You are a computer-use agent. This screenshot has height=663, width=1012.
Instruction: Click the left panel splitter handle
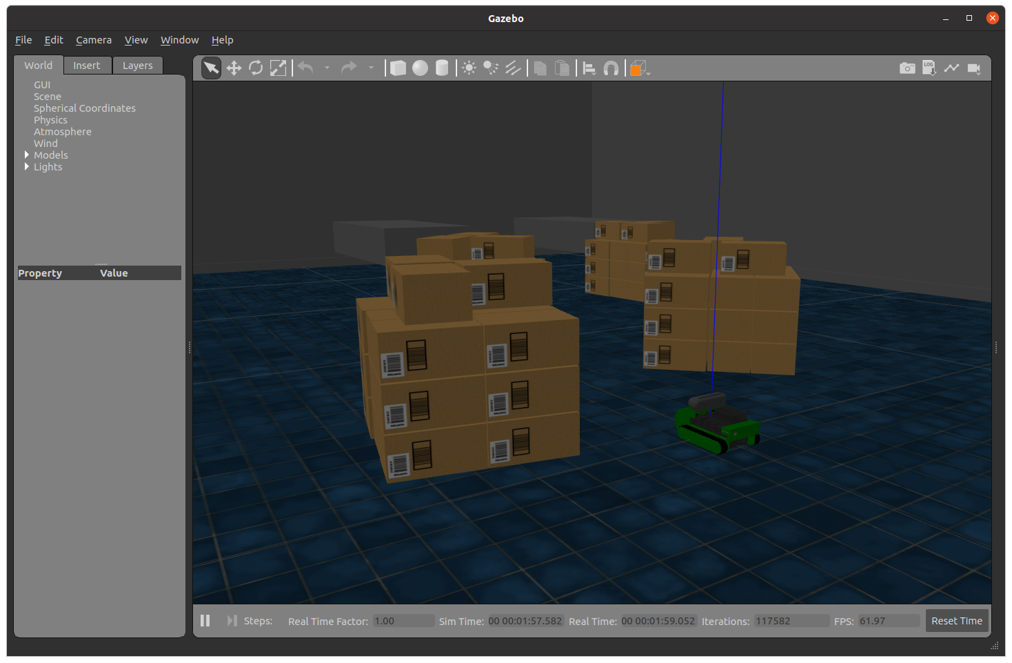190,347
